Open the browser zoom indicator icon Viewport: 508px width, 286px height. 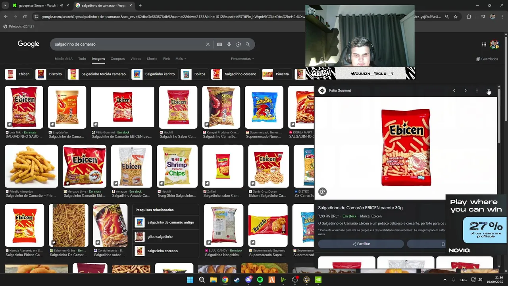pos(447,17)
